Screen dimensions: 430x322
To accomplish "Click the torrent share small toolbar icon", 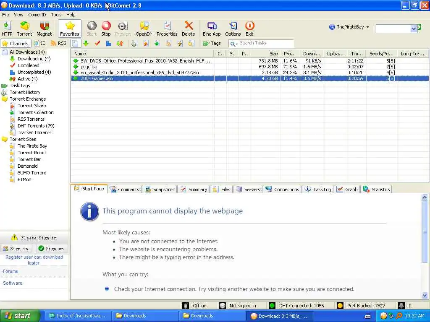I will tap(146, 43).
